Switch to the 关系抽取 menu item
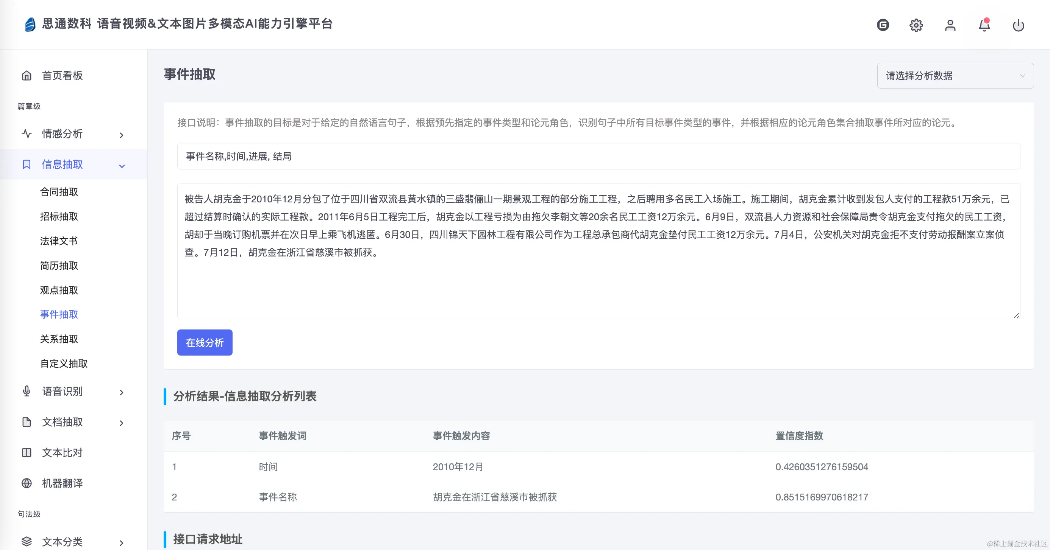This screenshot has height=550, width=1050. [59, 339]
